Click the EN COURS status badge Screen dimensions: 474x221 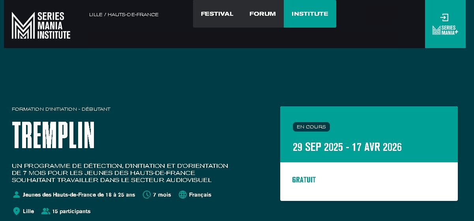pos(311,127)
